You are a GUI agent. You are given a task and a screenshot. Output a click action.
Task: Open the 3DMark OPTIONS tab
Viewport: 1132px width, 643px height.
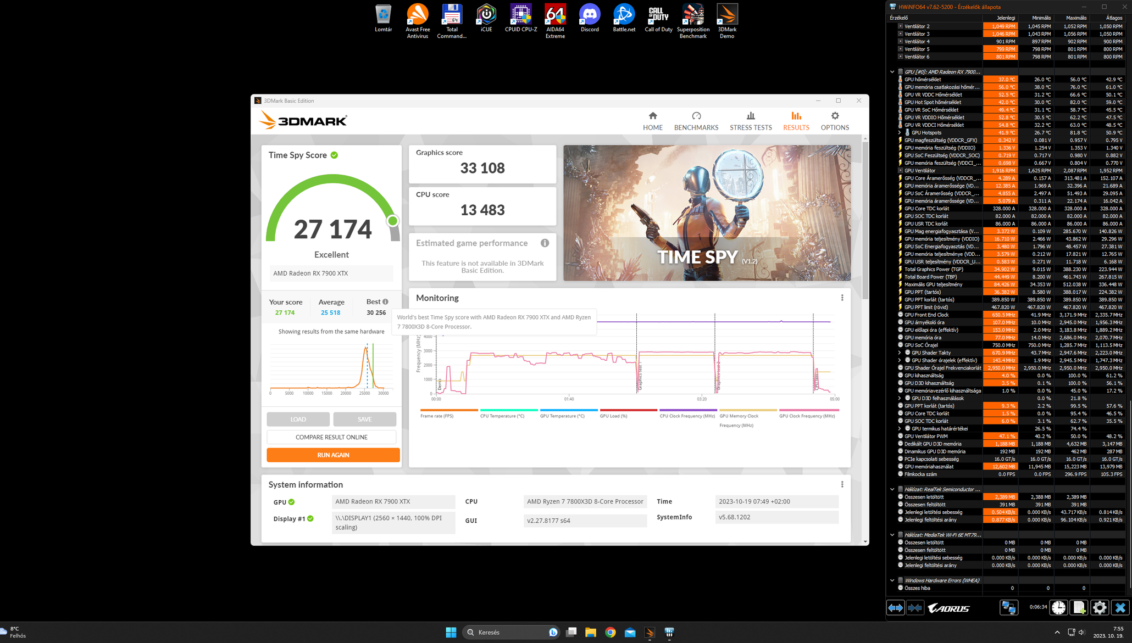pyautogui.click(x=835, y=121)
